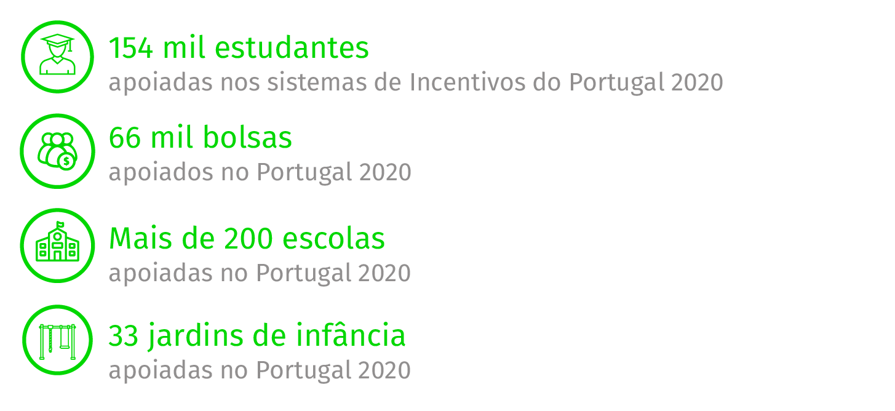Image resolution: width=895 pixels, height=411 pixels.
Task: Click subtitle mentioning sistemas de Incentivos
Action: (x=416, y=82)
